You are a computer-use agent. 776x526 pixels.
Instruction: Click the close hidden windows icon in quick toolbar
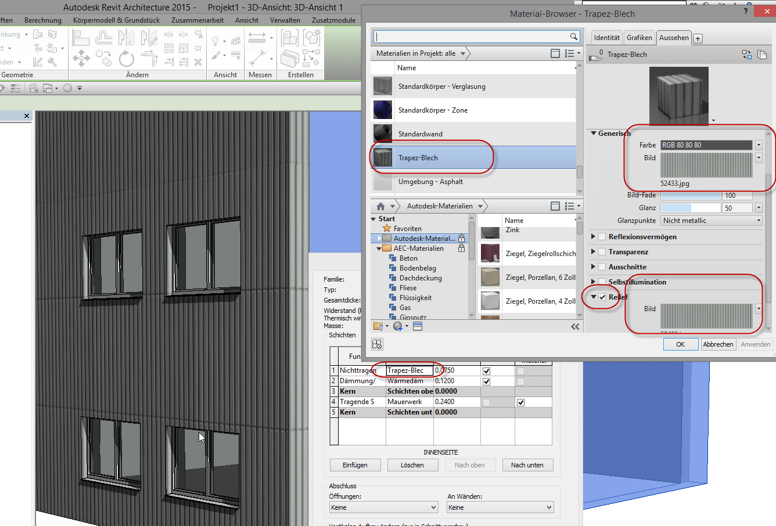coord(34,88)
